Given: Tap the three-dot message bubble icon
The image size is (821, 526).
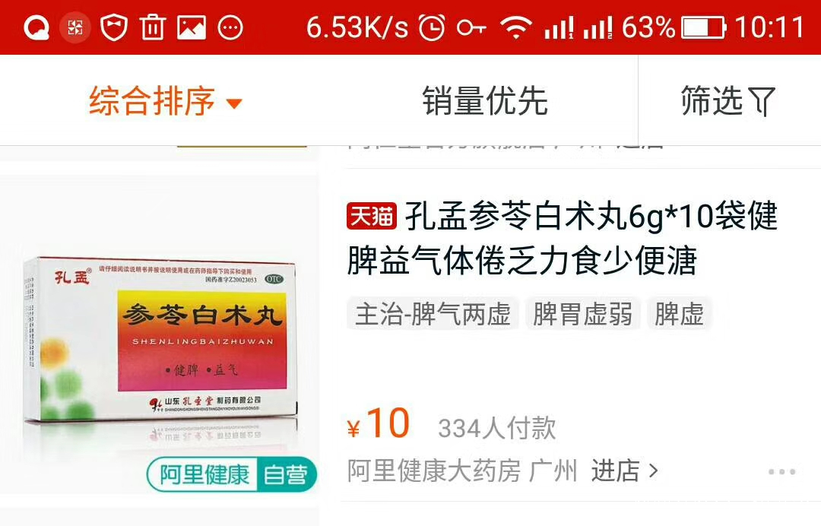Looking at the screenshot, I should [x=230, y=27].
